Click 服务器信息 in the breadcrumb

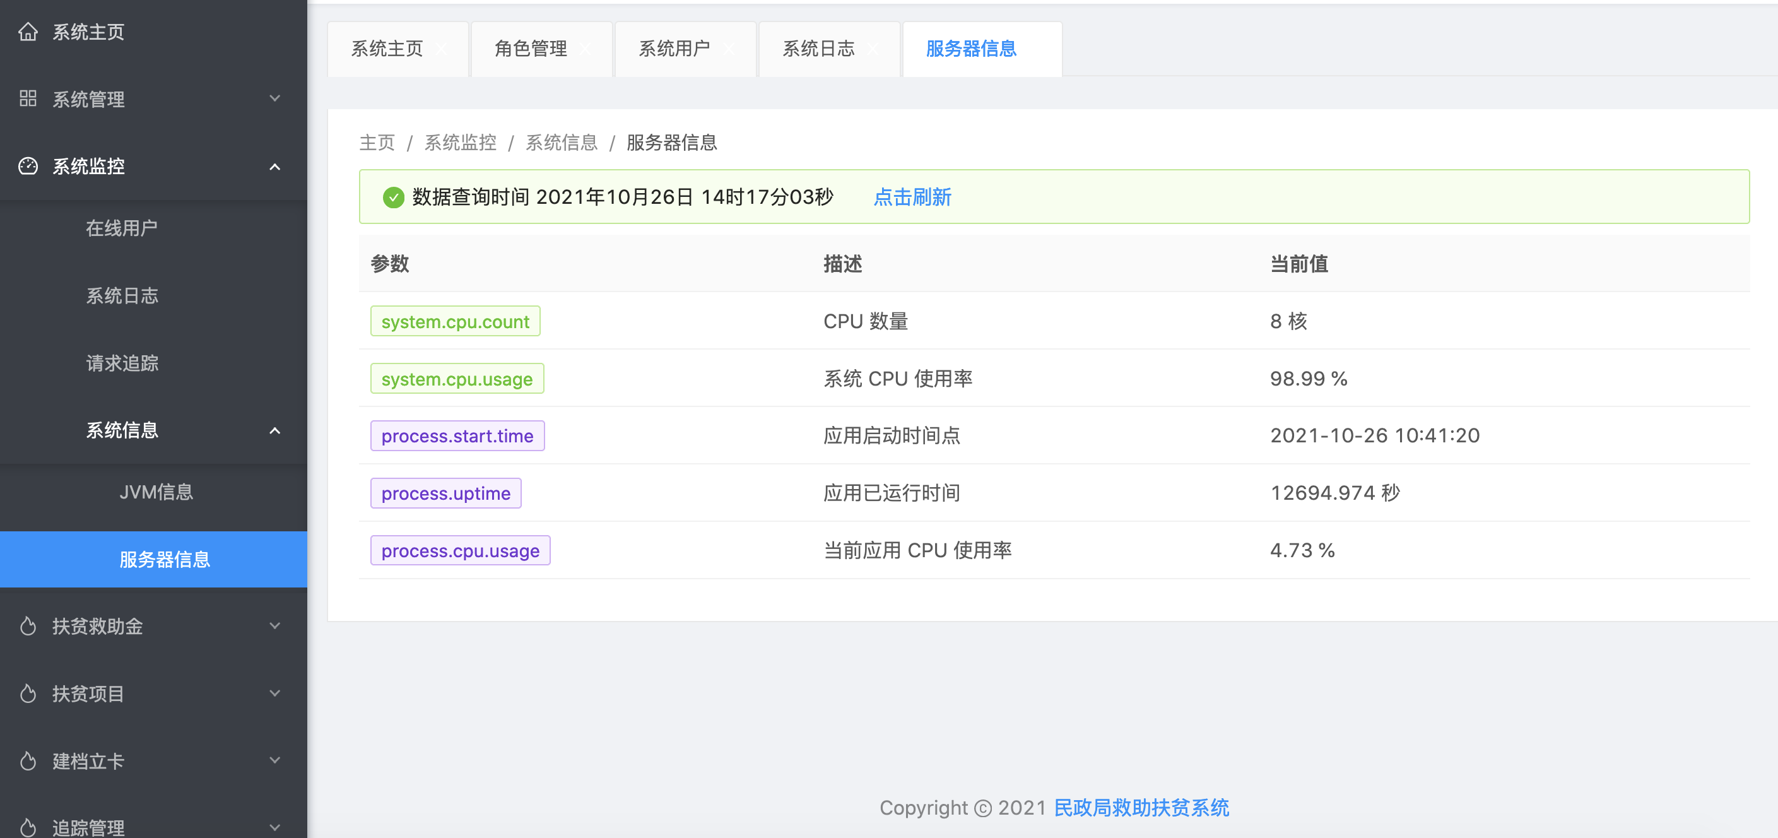(671, 143)
